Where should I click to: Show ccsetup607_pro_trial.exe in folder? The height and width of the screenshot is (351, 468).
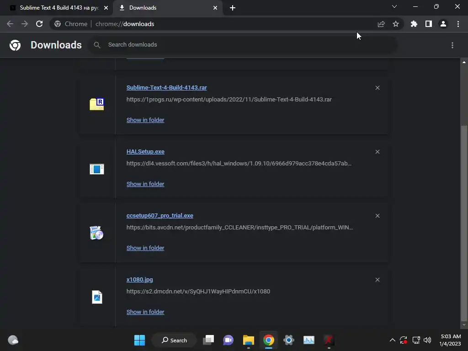145,248
